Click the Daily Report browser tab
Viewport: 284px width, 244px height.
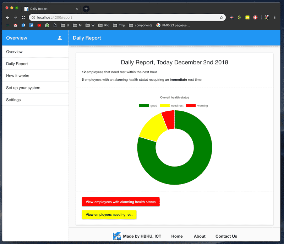click(51, 8)
